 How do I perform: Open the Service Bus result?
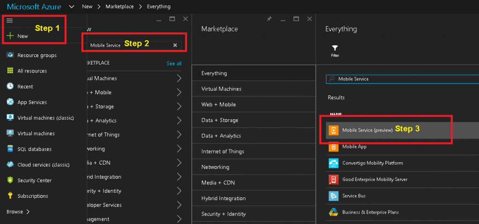point(402,196)
